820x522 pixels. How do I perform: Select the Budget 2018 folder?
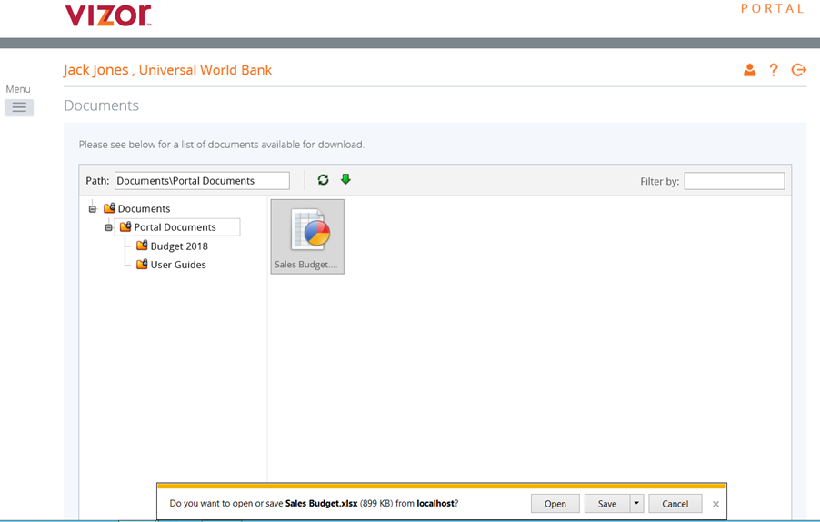[x=178, y=246]
